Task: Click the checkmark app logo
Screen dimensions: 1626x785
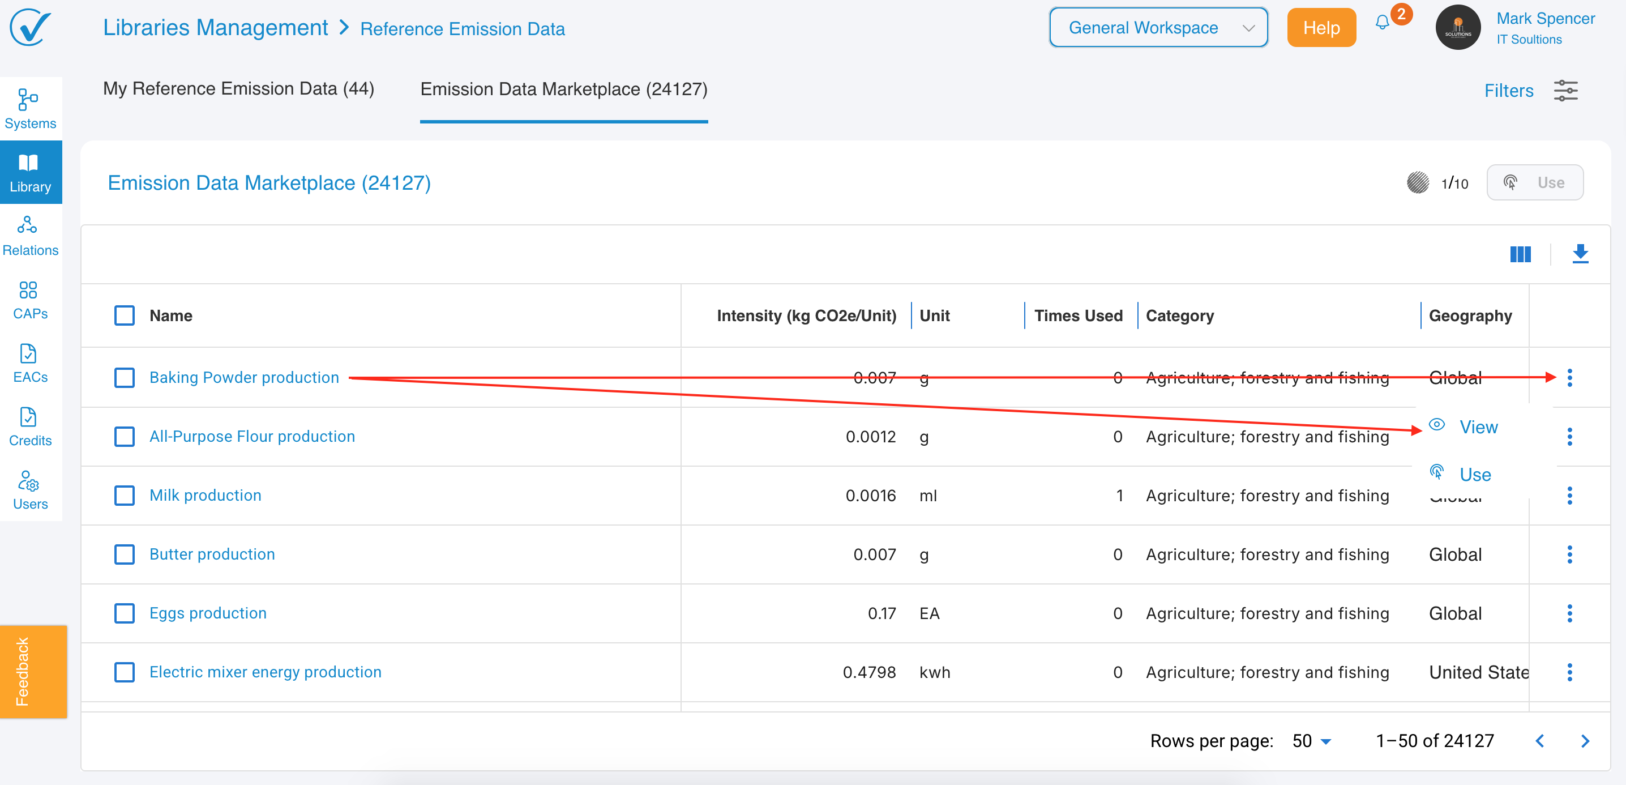Action: click(x=29, y=27)
